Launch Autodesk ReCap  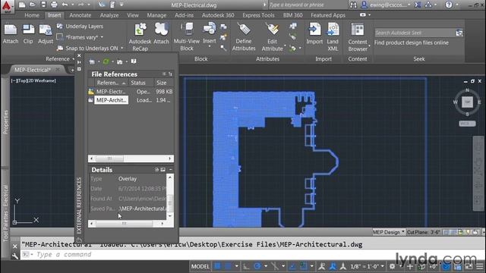[x=140, y=36]
